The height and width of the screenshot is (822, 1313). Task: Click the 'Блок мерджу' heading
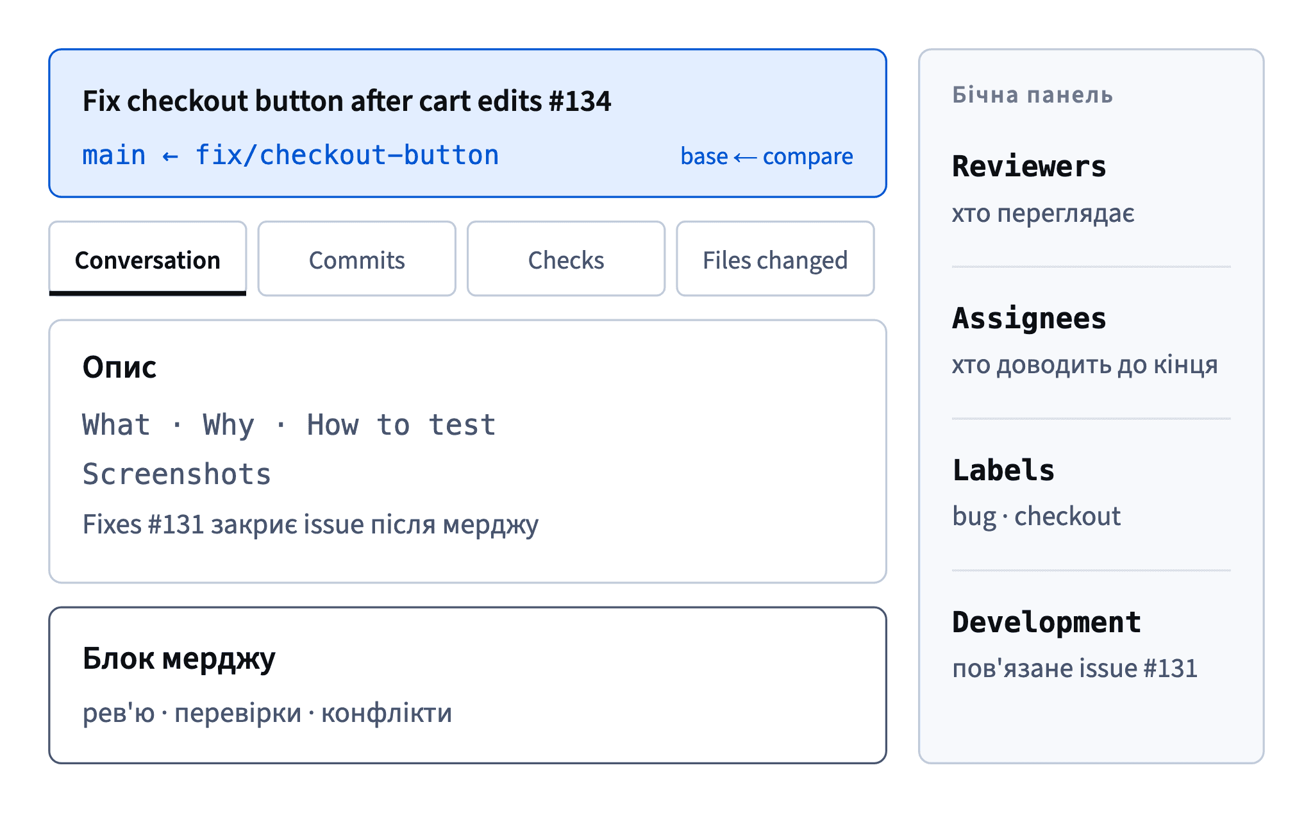click(179, 659)
